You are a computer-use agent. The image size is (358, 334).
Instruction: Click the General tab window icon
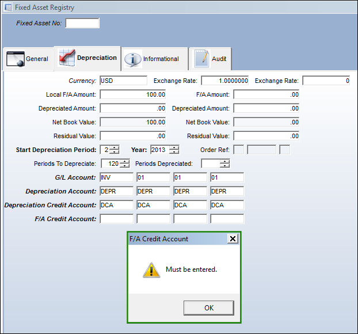(x=16, y=59)
